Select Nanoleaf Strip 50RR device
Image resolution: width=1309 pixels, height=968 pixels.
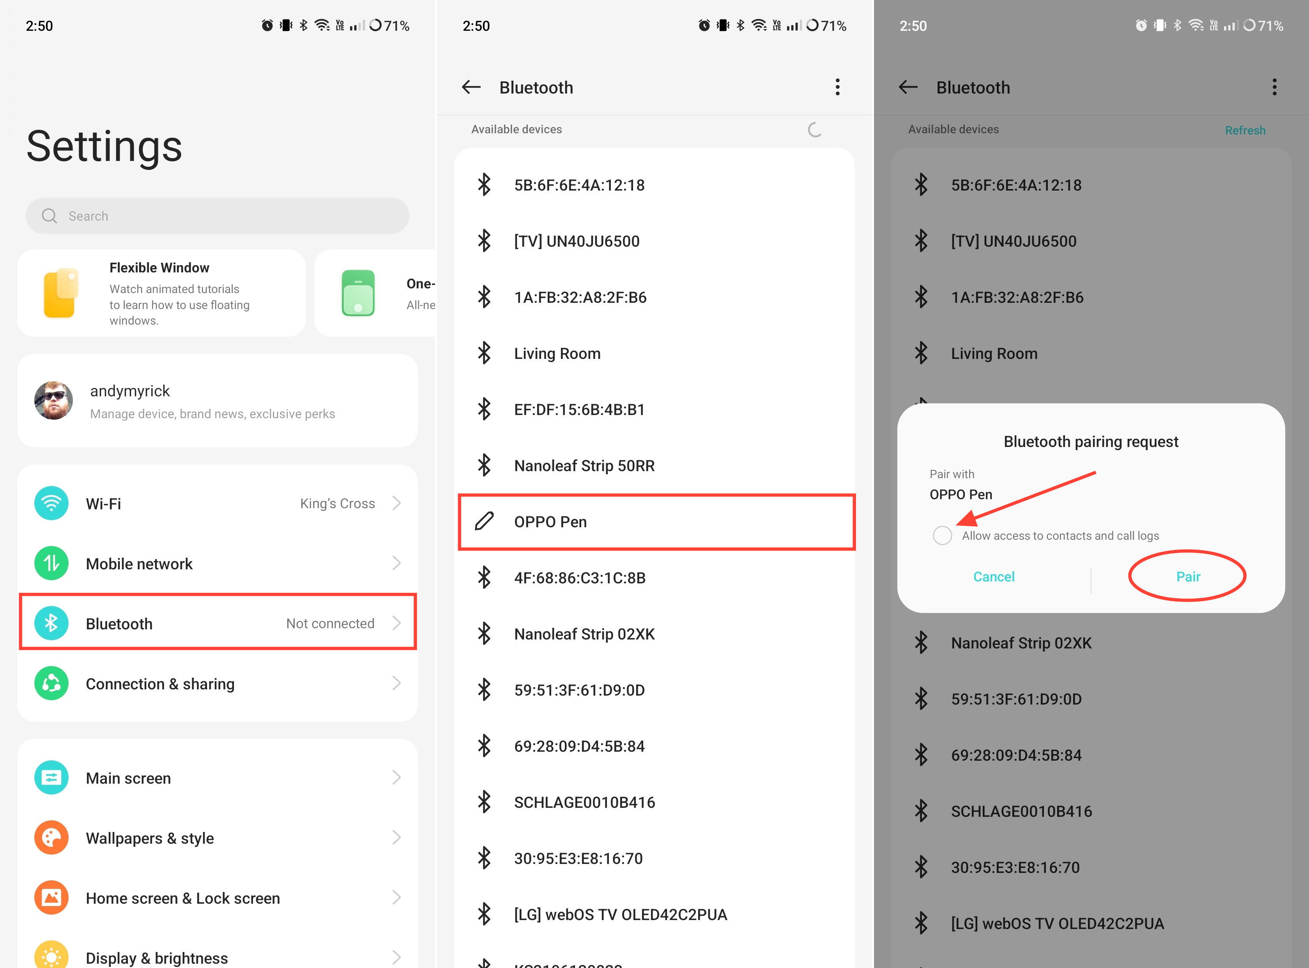click(654, 466)
